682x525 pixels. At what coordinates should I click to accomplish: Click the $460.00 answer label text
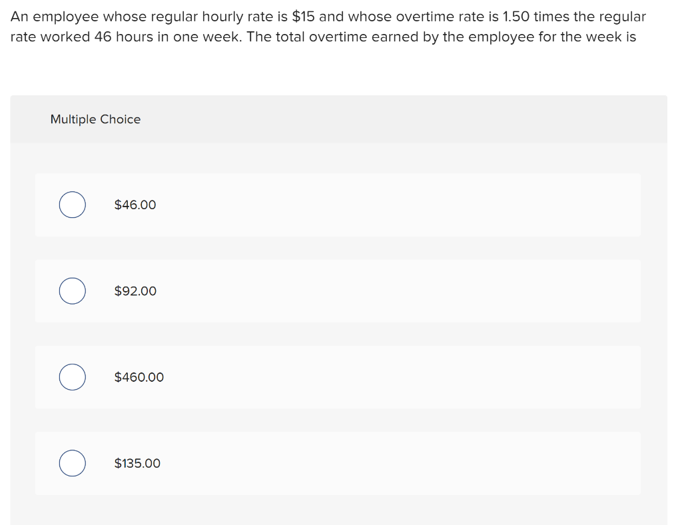click(x=139, y=376)
